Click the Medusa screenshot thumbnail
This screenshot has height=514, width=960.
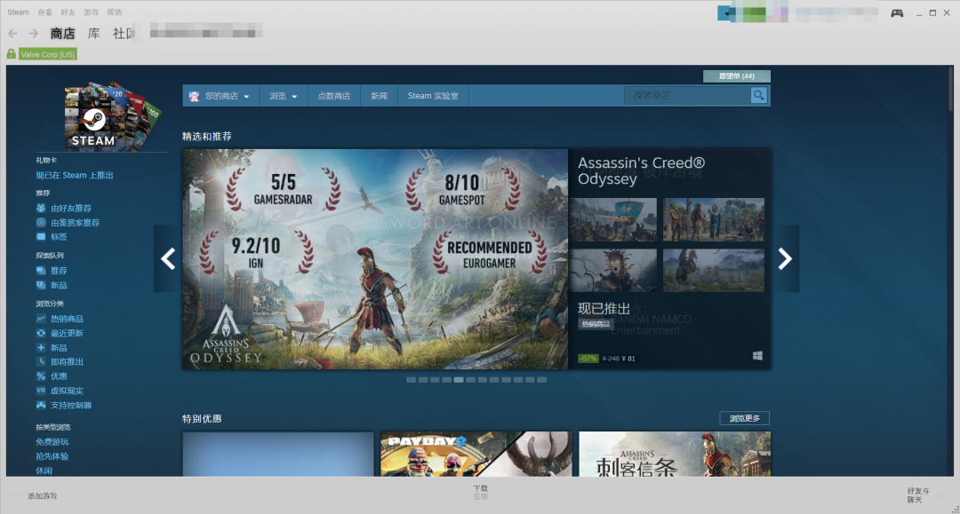(612, 270)
